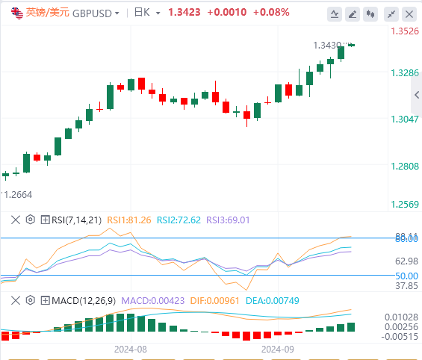The width and height of the screenshot is (422, 360).
Task: Click the 37.85 RSI axis label
Action: (x=406, y=286)
